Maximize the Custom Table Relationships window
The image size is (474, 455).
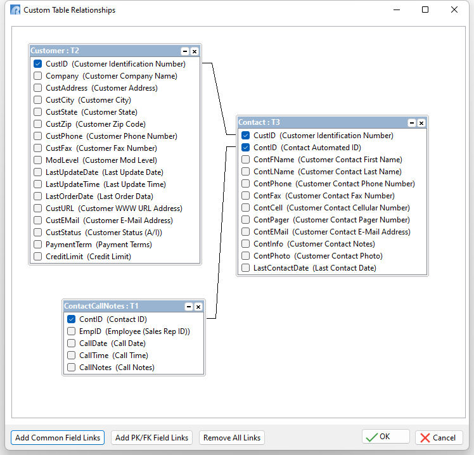[425, 10]
